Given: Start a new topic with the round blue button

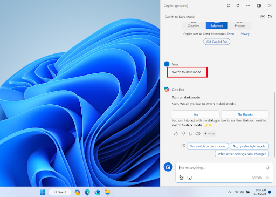Looking at the screenshot, I should tap(168, 167).
